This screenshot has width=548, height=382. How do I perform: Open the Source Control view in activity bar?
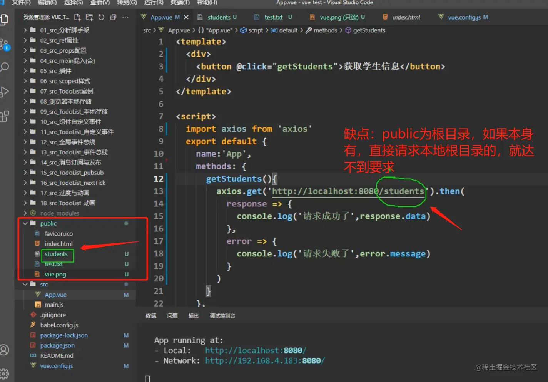(5, 44)
